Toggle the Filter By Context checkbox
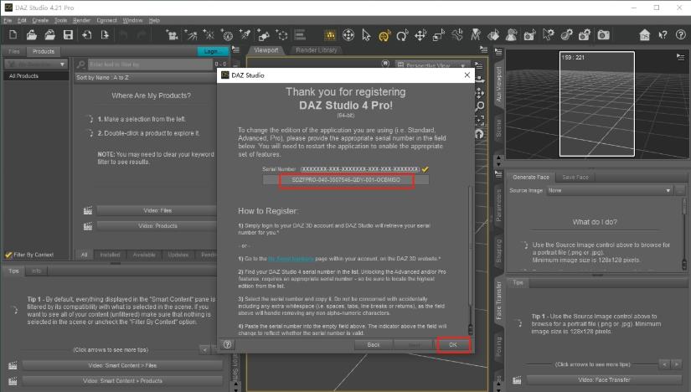 pyautogui.click(x=8, y=255)
